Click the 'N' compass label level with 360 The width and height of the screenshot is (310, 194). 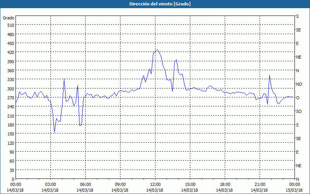[297, 71]
